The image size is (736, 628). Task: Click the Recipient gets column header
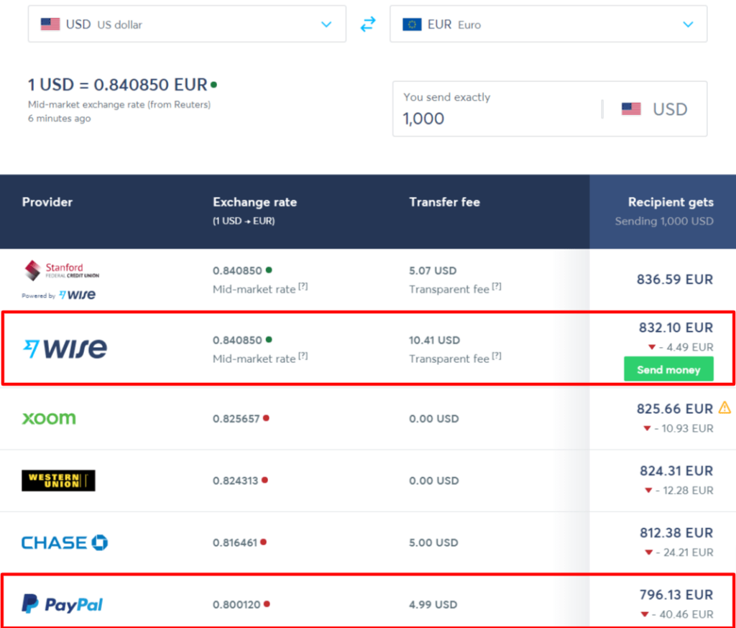(671, 203)
